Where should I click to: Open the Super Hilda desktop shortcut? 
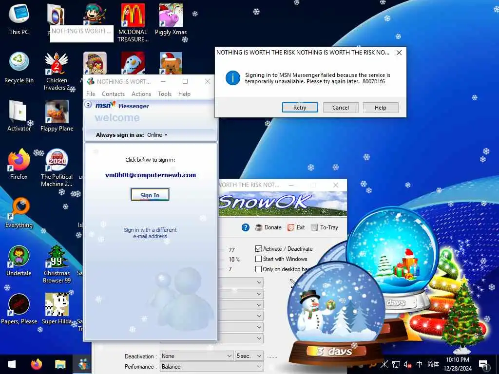pyautogui.click(x=57, y=309)
